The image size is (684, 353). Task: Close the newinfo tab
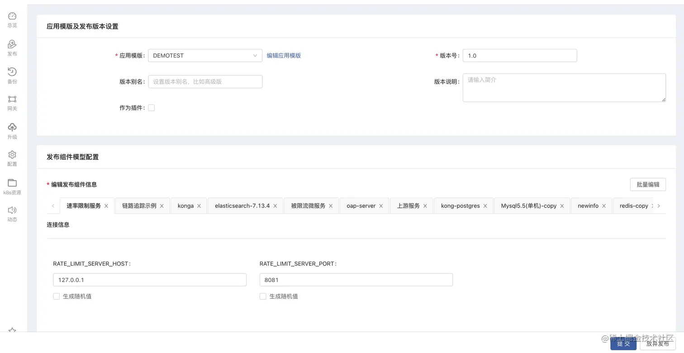click(604, 206)
